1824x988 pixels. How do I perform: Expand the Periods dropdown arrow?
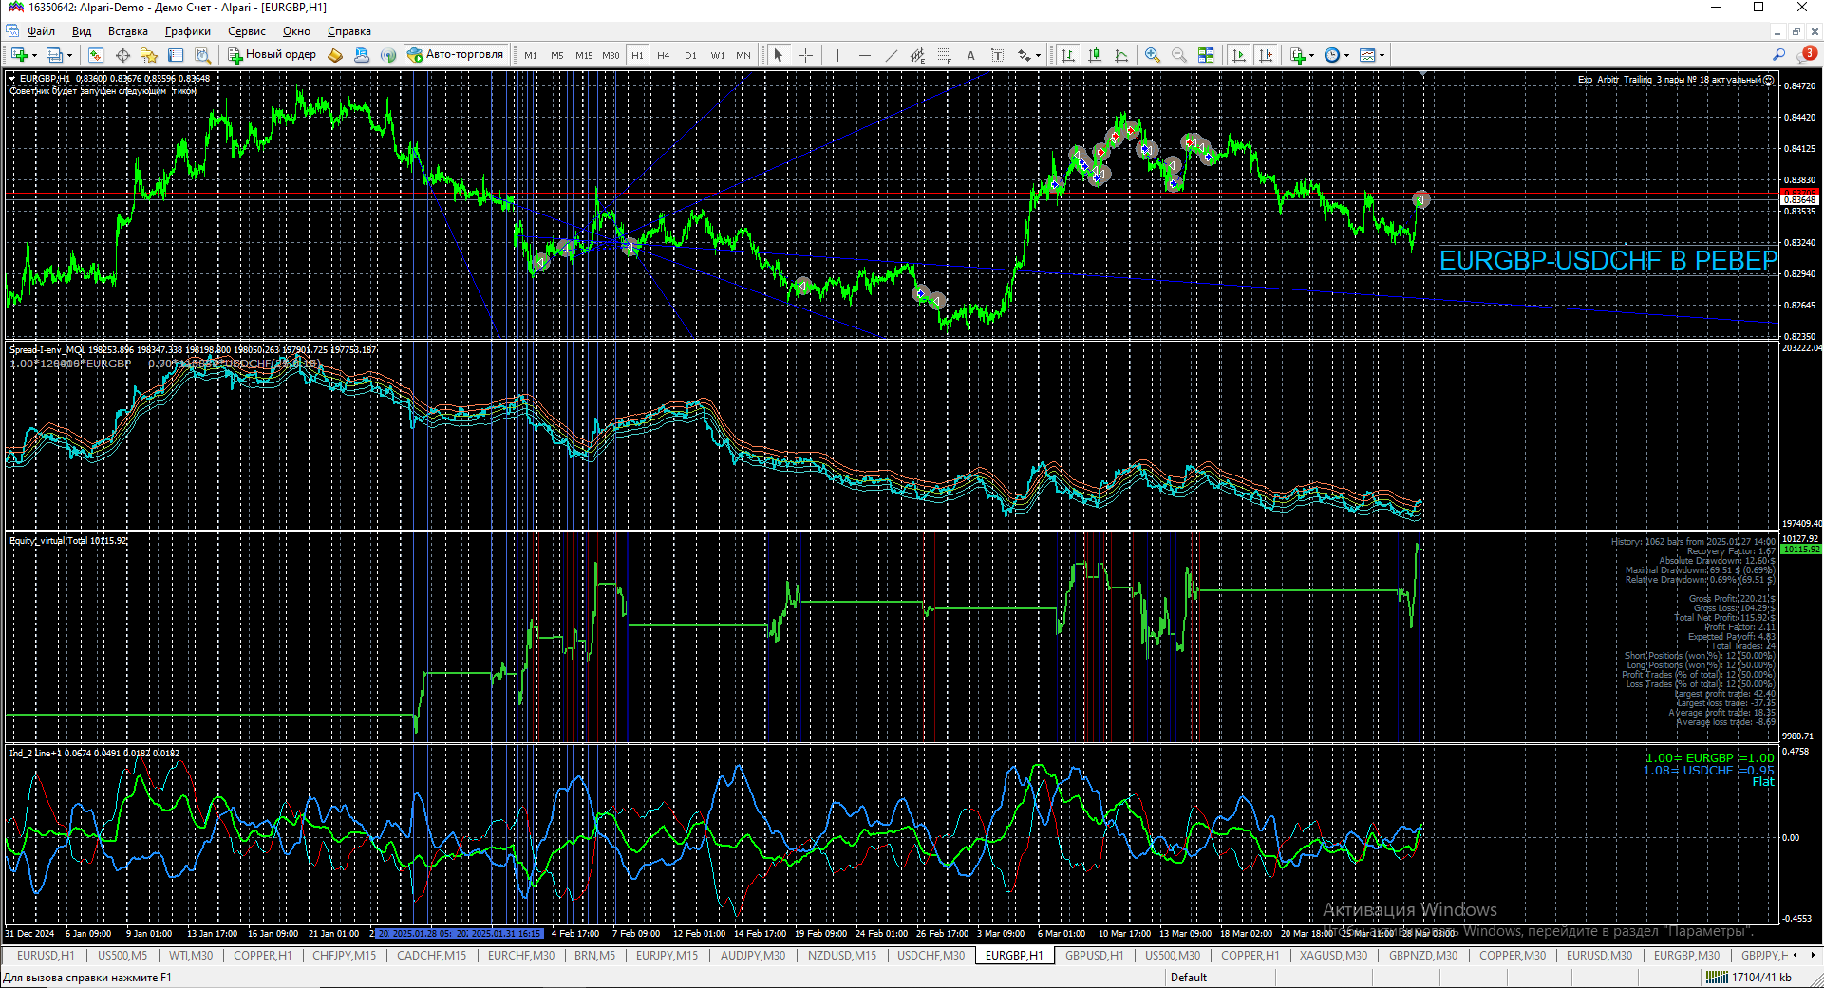[x=1346, y=55]
